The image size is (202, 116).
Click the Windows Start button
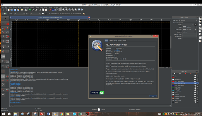point(4,114)
